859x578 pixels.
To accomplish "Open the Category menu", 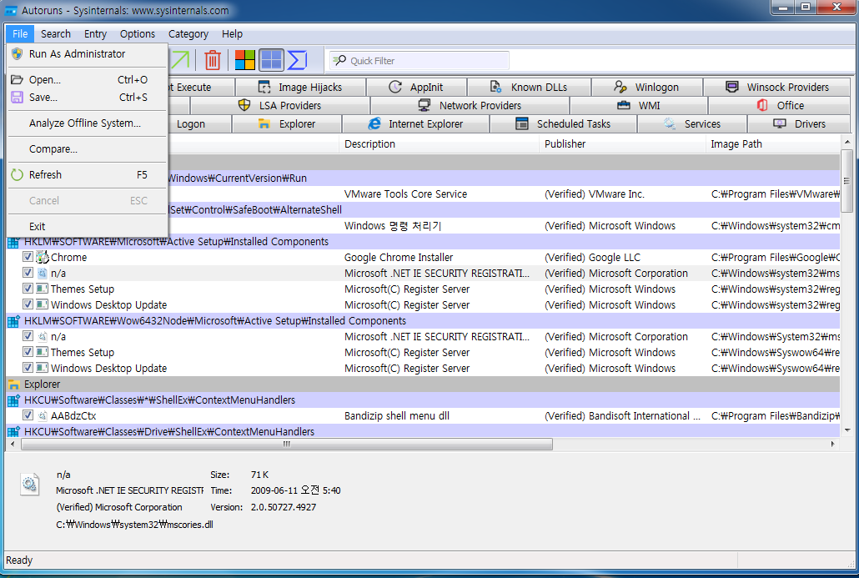I will click(x=188, y=34).
